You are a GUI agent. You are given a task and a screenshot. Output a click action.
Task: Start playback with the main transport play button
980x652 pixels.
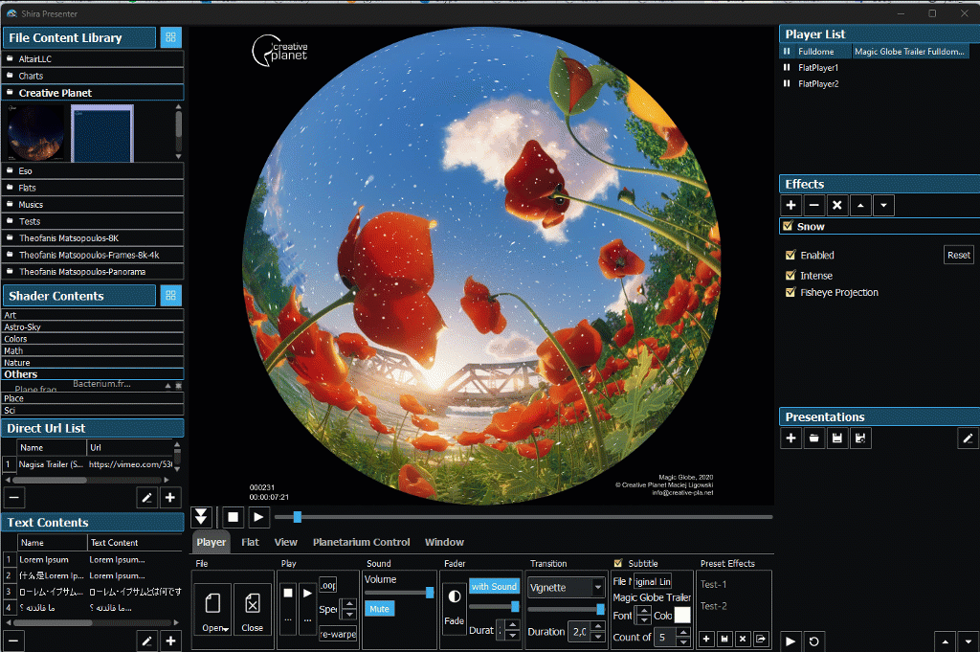258,517
